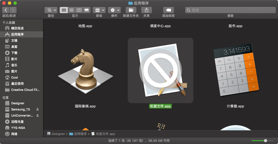This screenshot has width=278, height=144.
Task: Open Creative Cloud Files folder in the sidebar
Action: tap(22, 90)
